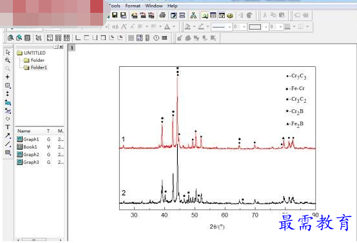The image size is (357, 243).
Task: Close the Project Explorer panel
Action: pos(61,46)
